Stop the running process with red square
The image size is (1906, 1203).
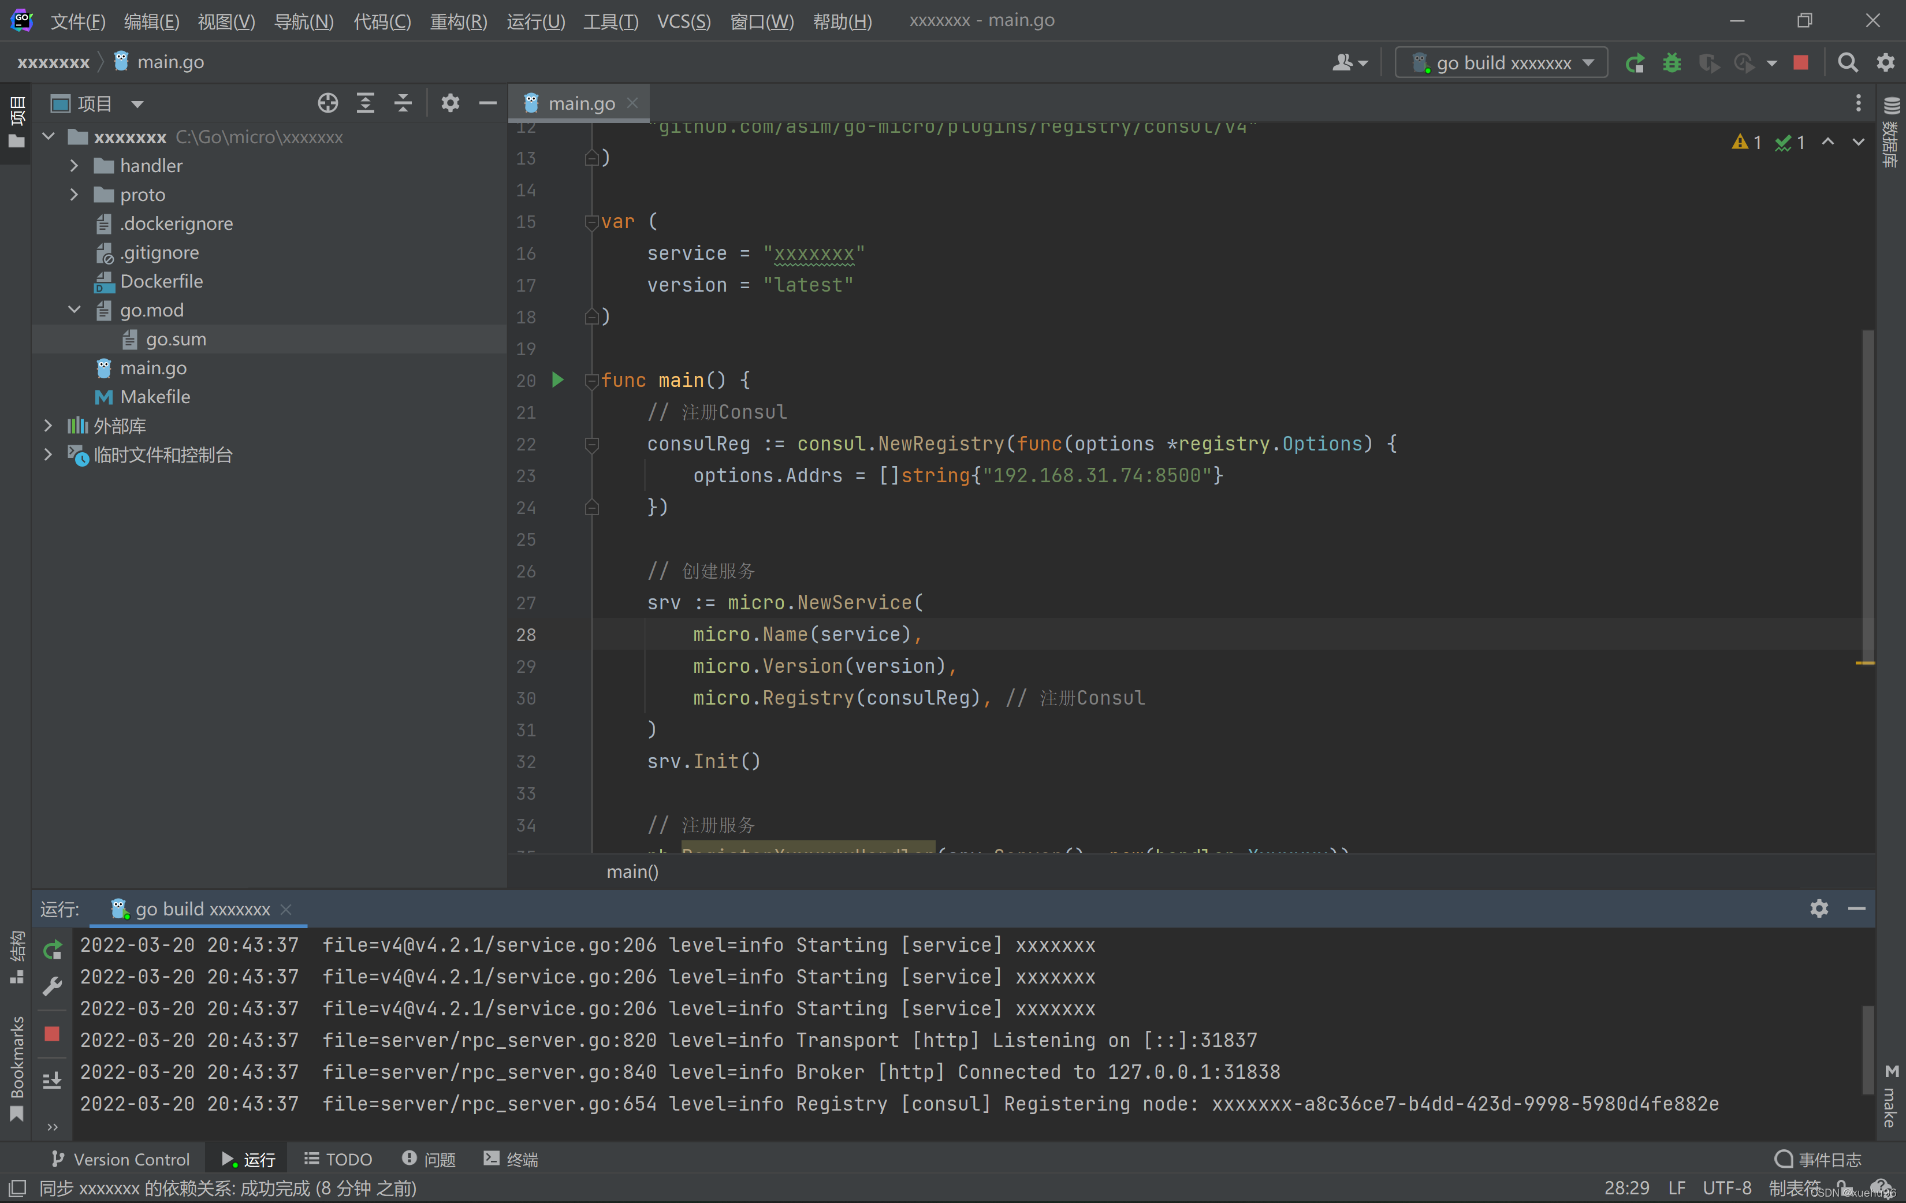(x=1801, y=62)
